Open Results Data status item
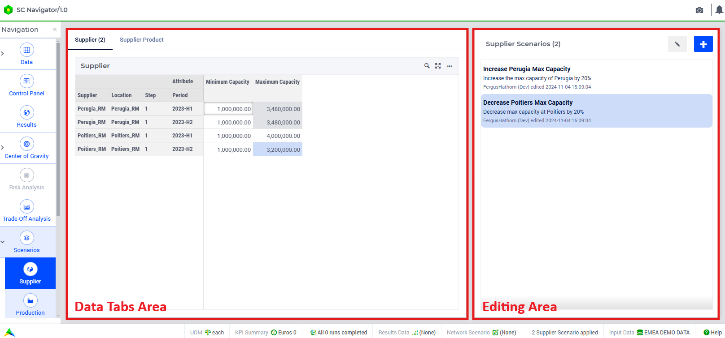725x338 pixels. click(407, 333)
